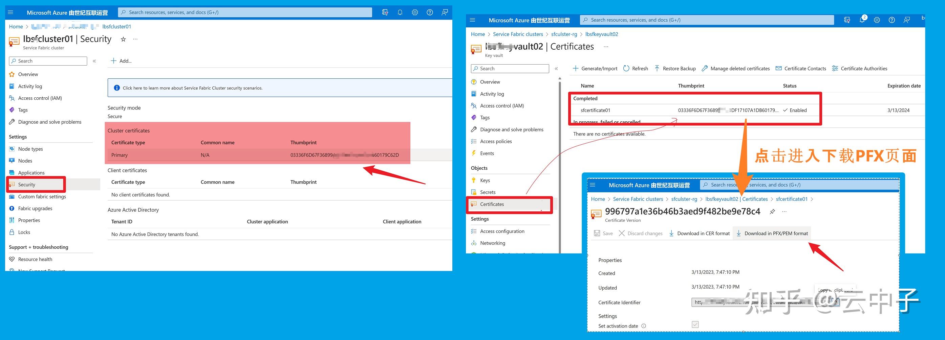Viewport: 945px width, 340px height.
Task: Pin the certificate version page
Action: (772, 211)
